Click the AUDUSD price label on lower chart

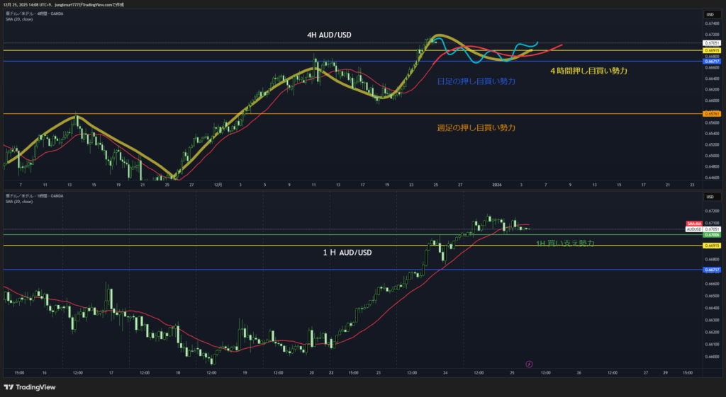(x=693, y=229)
